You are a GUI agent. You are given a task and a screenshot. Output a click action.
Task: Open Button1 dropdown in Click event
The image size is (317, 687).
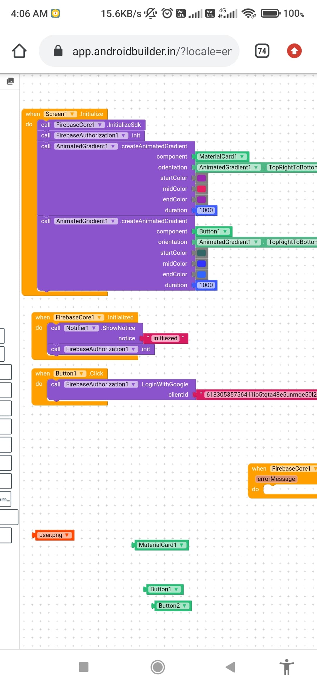tap(70, 373)
